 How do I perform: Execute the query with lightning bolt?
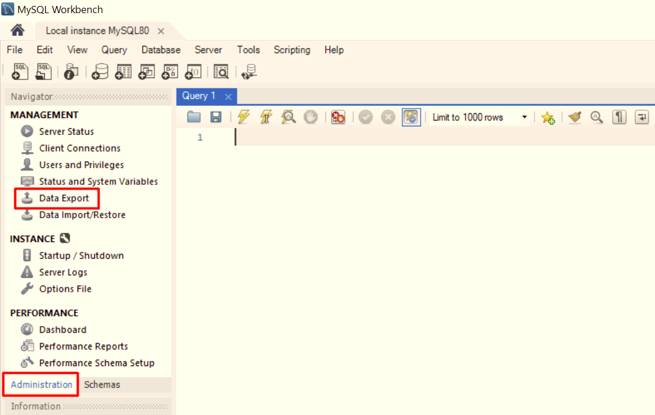[x=244, y=117]
